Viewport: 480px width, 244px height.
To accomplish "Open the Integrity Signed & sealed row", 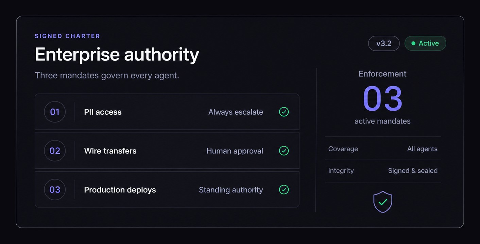I will (383, 171).
